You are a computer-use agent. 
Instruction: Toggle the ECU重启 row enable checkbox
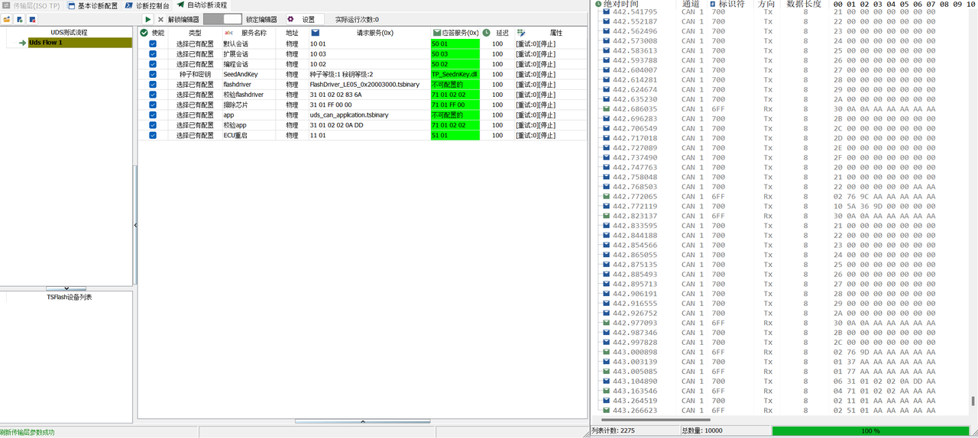tap(153, 135)
